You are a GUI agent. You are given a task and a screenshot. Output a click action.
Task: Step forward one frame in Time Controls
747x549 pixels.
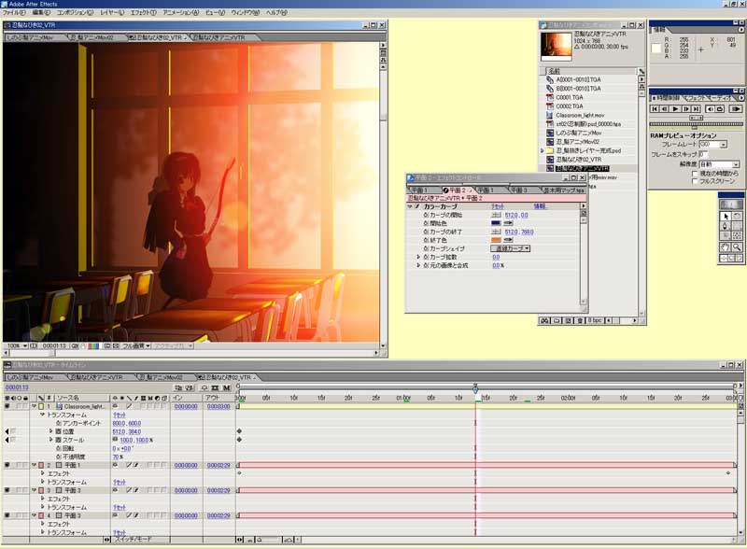686,109
